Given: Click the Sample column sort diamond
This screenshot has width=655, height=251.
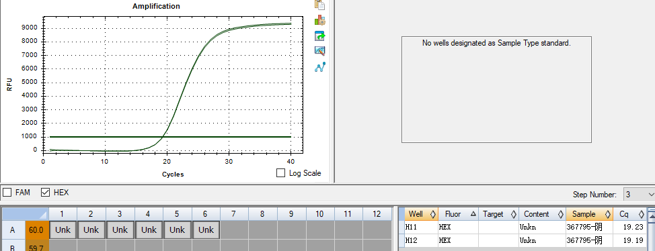Looking at the screenshot, I should point(608,214).
